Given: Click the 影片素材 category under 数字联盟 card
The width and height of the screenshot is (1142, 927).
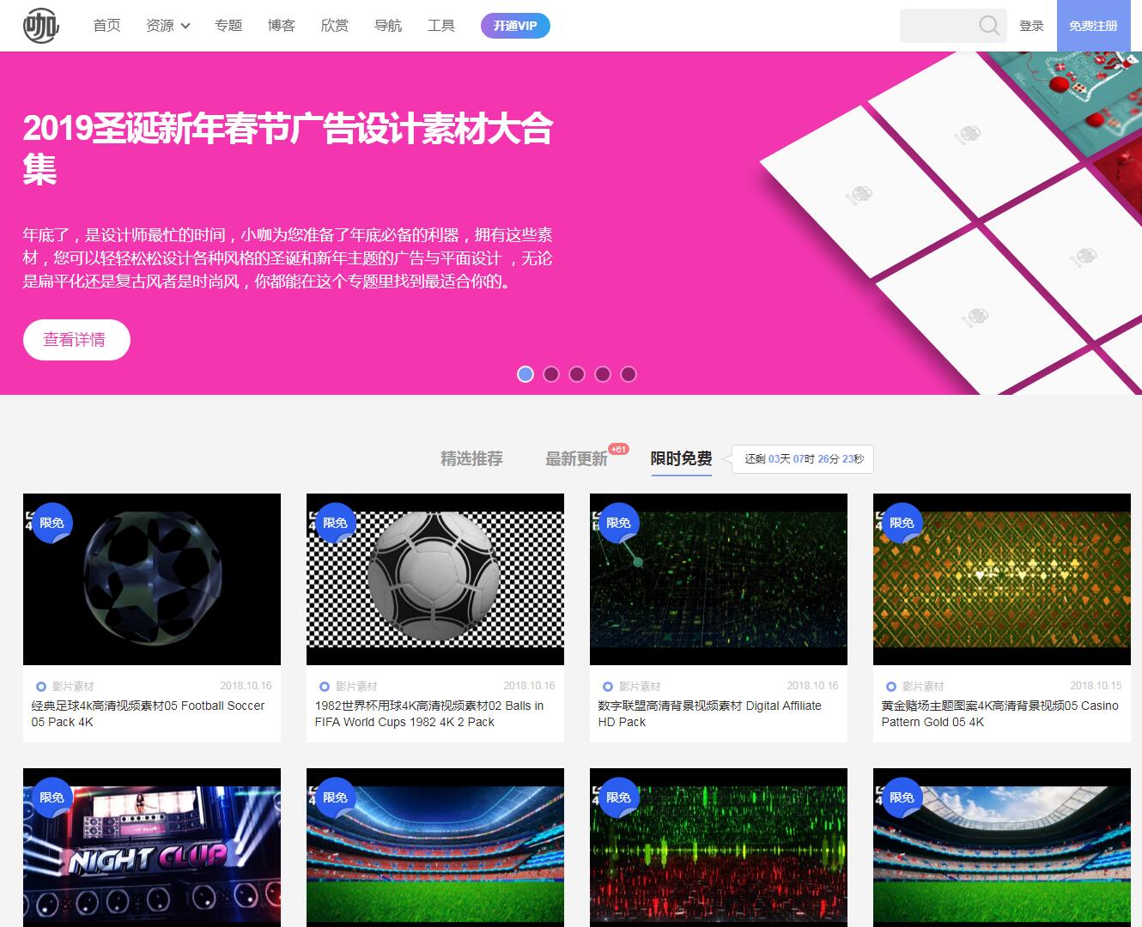Looking at the screenshot, I should 640,687.
